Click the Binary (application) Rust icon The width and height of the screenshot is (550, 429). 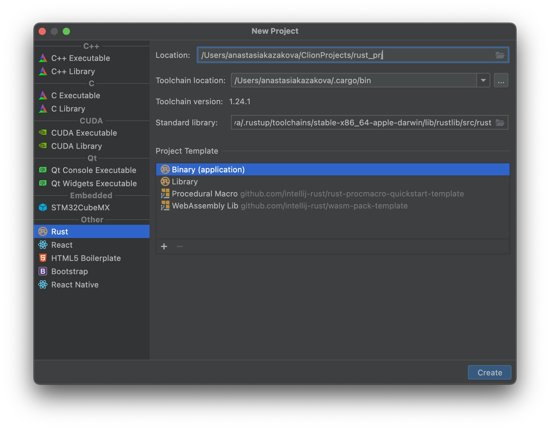pos(165,170)
